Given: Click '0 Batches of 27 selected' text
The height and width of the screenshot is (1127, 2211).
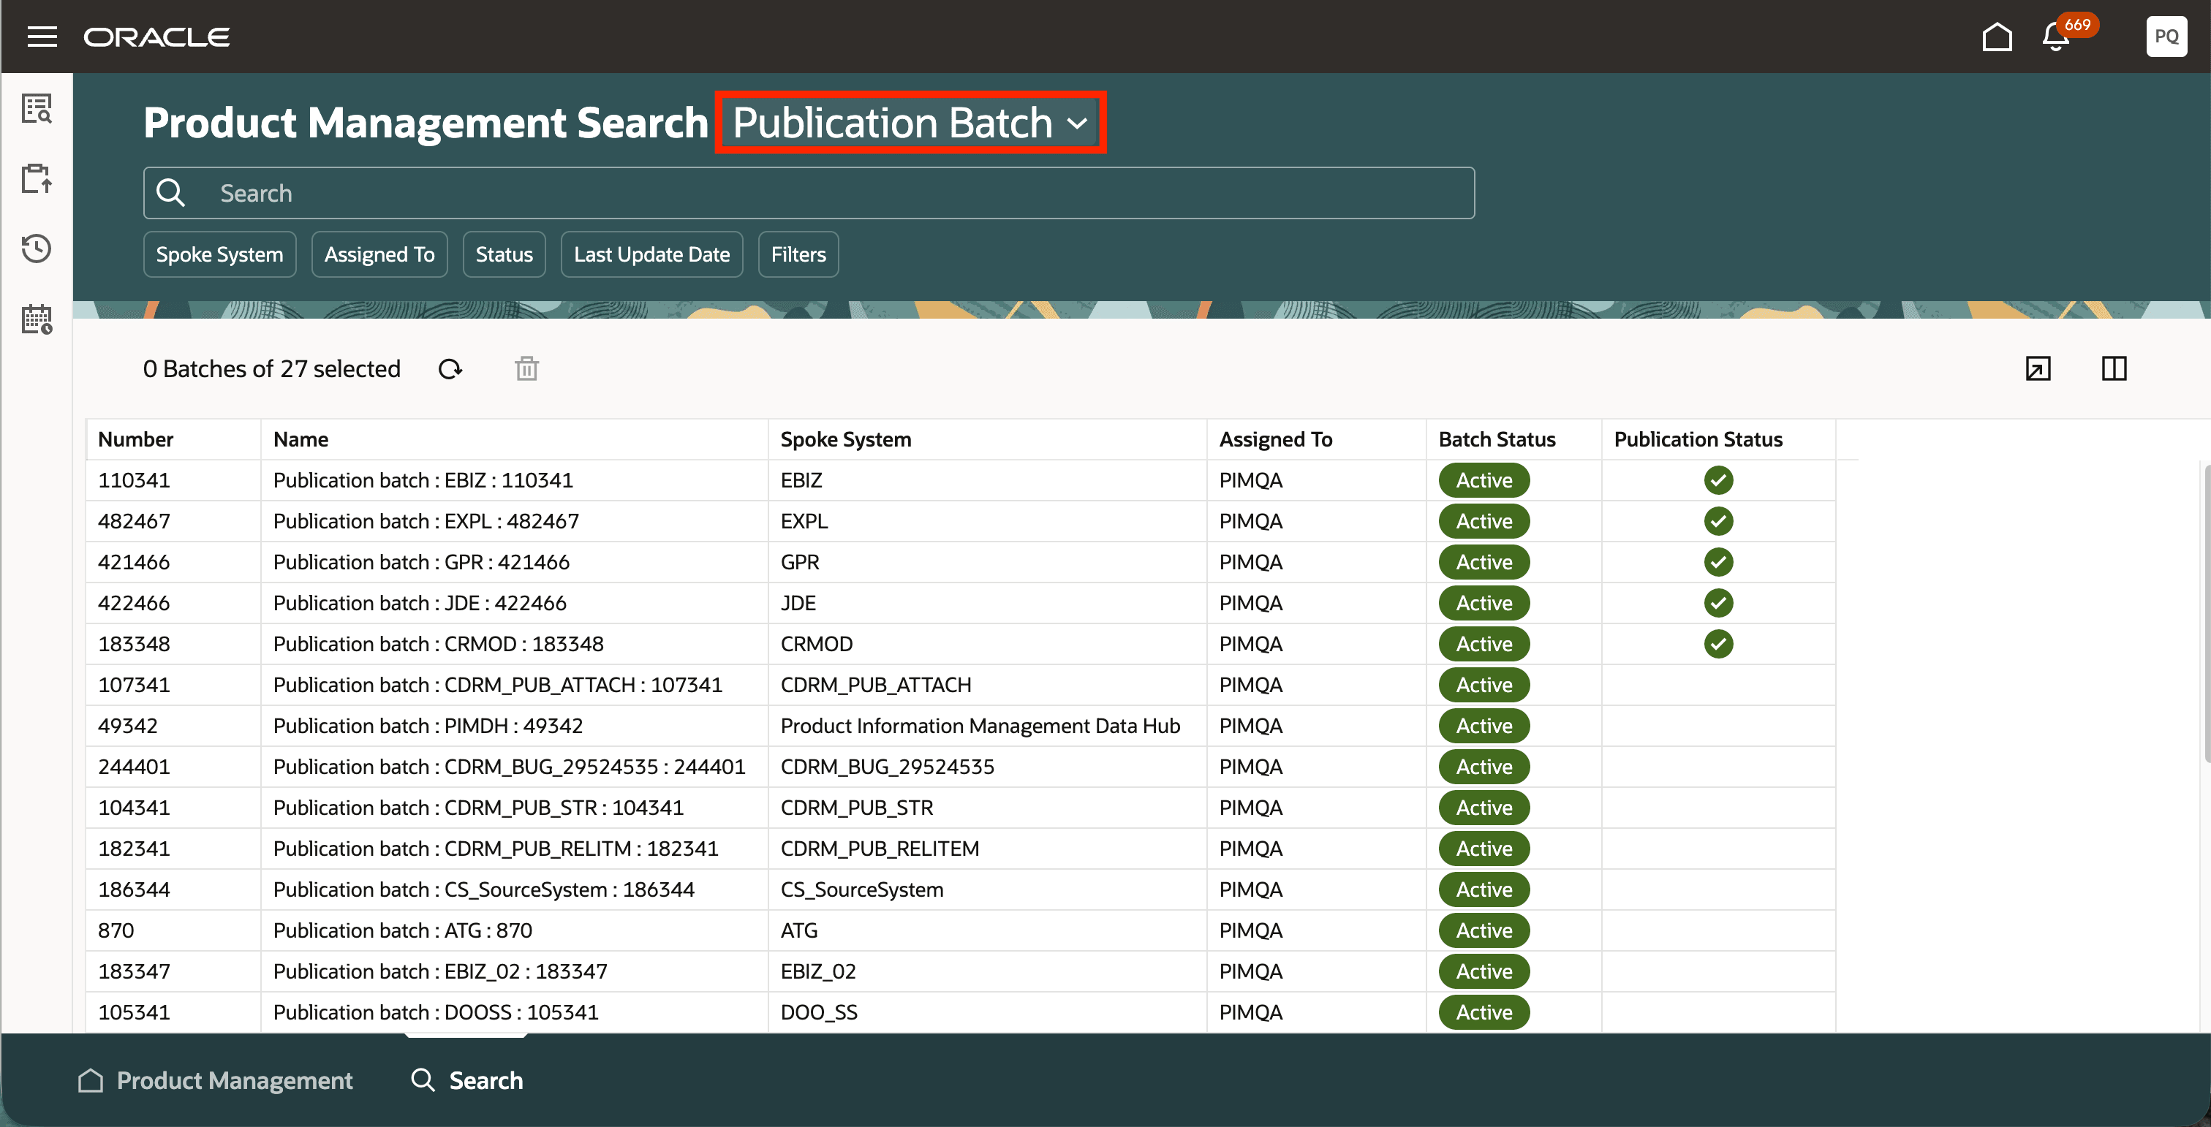Looking at the screenshot, I should (271, 369).
